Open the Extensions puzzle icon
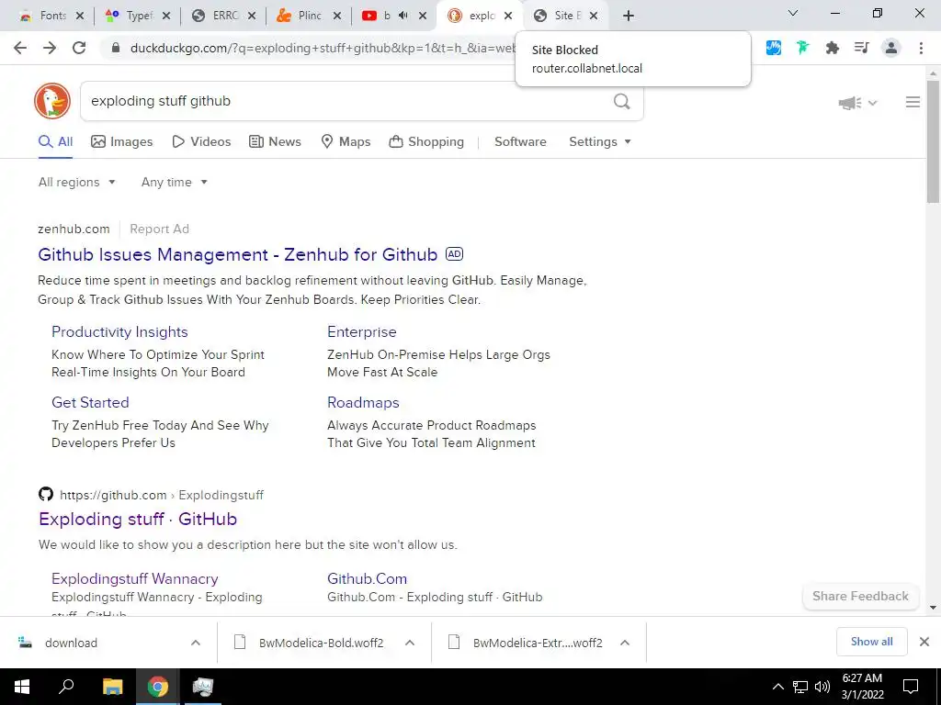The height and width of the screenshot is (705, 941). click(833, 48)
